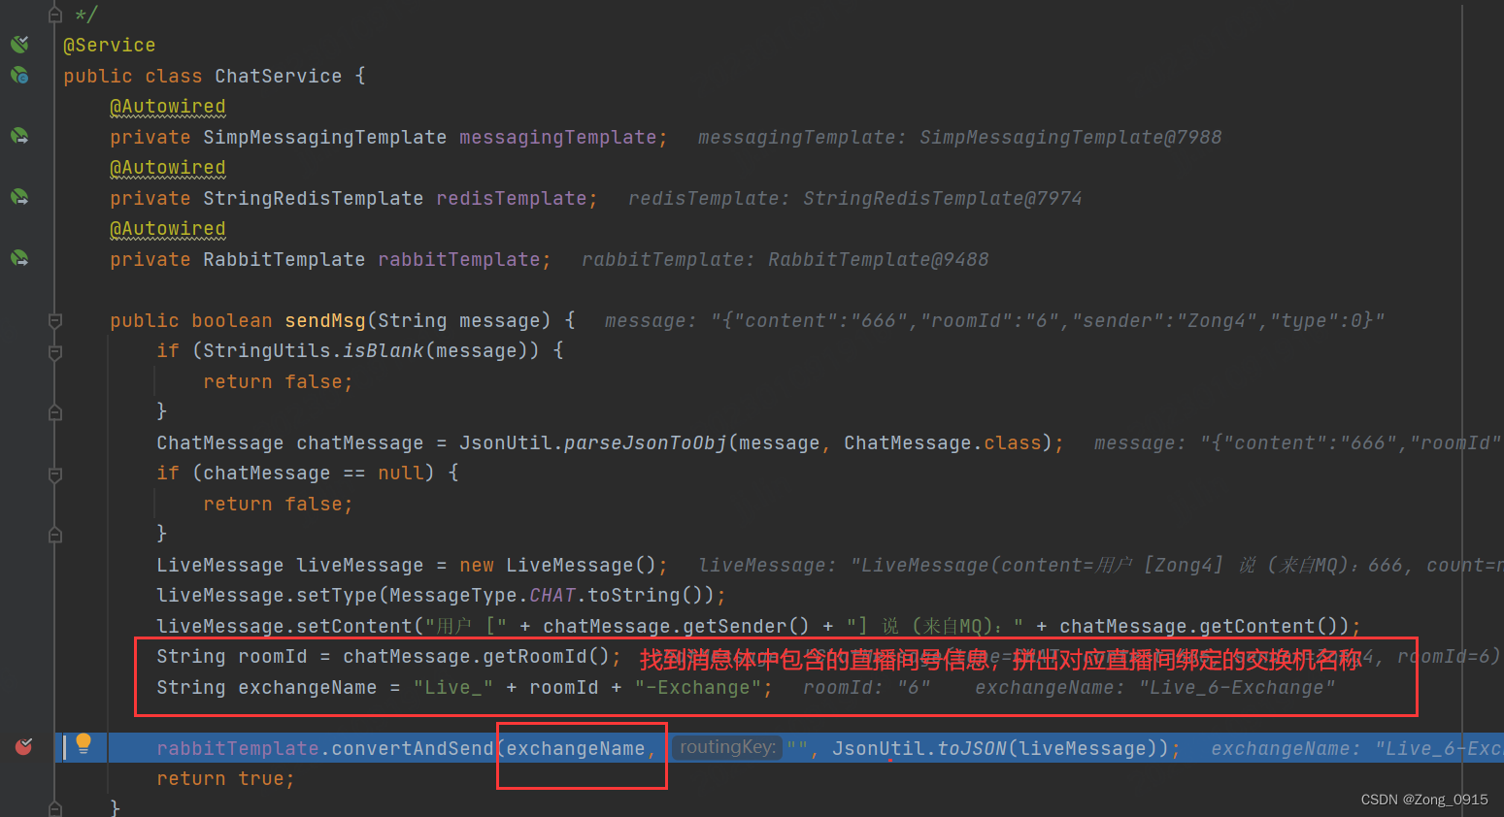Viewport: 1504px width, 817px height.
Task: Click the ChatService class name
Action: 279,76
